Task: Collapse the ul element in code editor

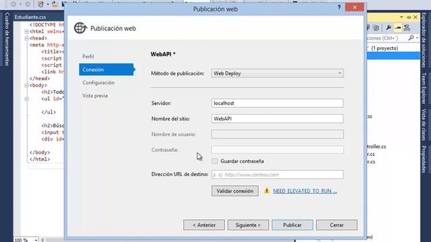Action: pos(27,99)
